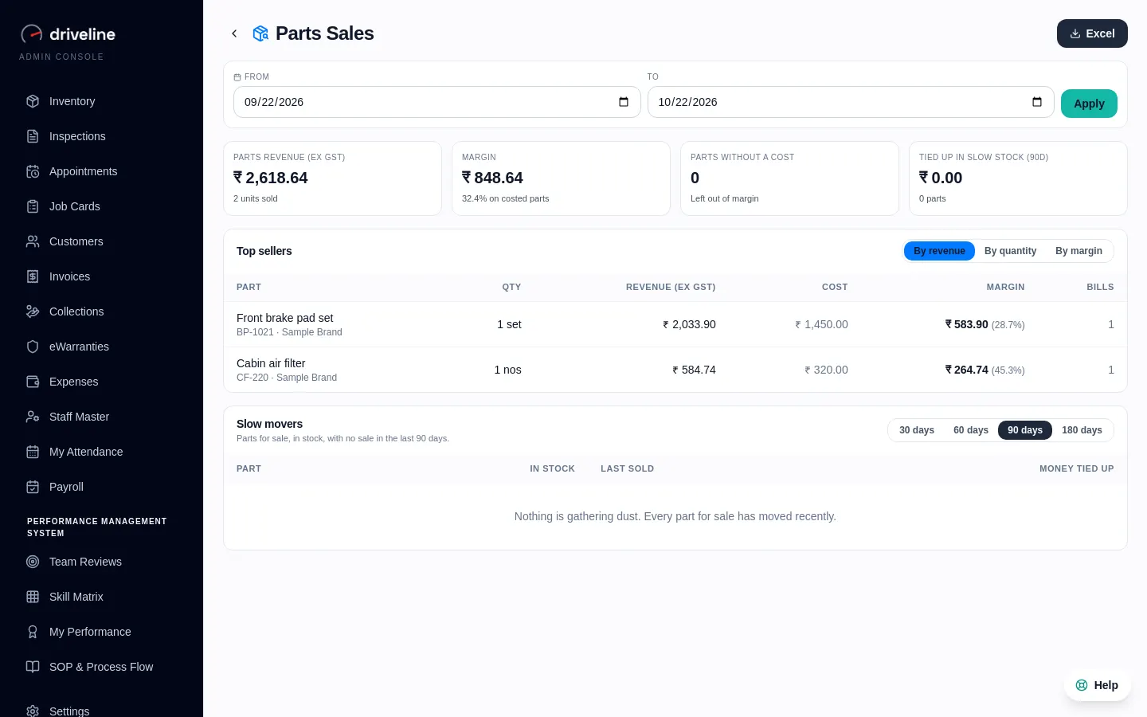Export parts sales to Excel
The height and width of the screenshot is (717, 1147).
point(1092,33)
